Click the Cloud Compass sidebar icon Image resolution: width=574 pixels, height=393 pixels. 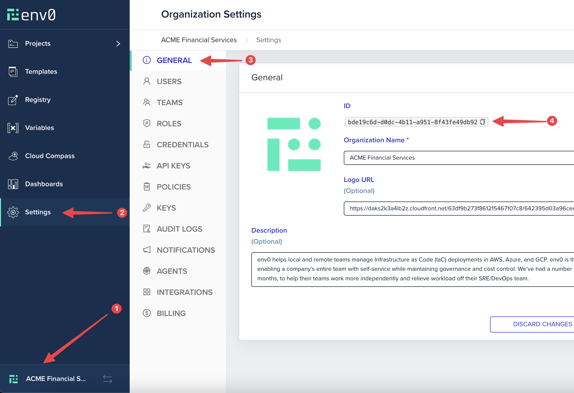[13, 156]
